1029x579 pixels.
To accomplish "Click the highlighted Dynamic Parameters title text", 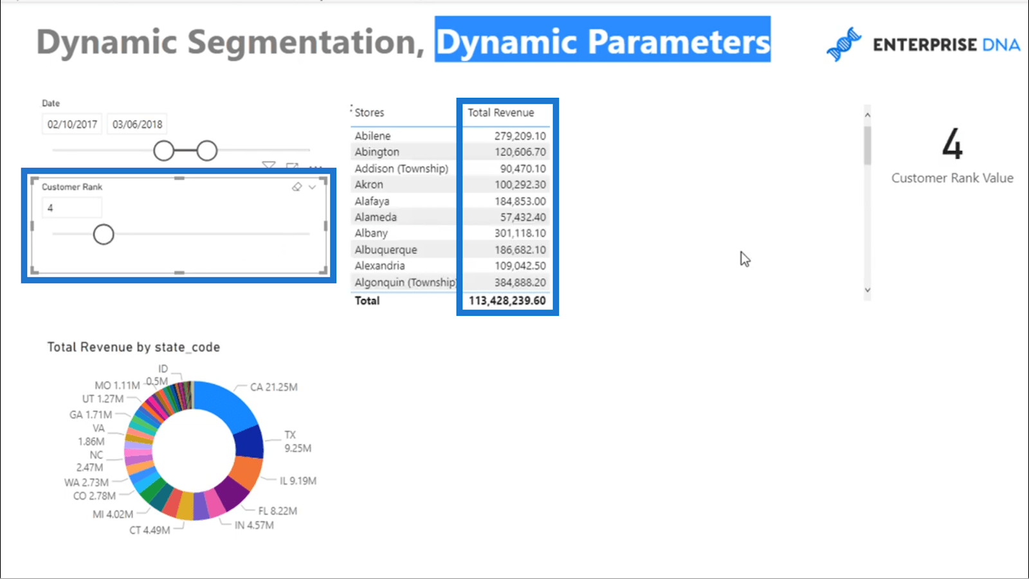I will (603, 41).
